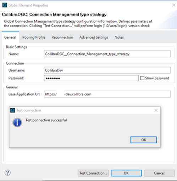Click the Username field containing CollibraDev
The image size is (177, 181).
point(107,70)
